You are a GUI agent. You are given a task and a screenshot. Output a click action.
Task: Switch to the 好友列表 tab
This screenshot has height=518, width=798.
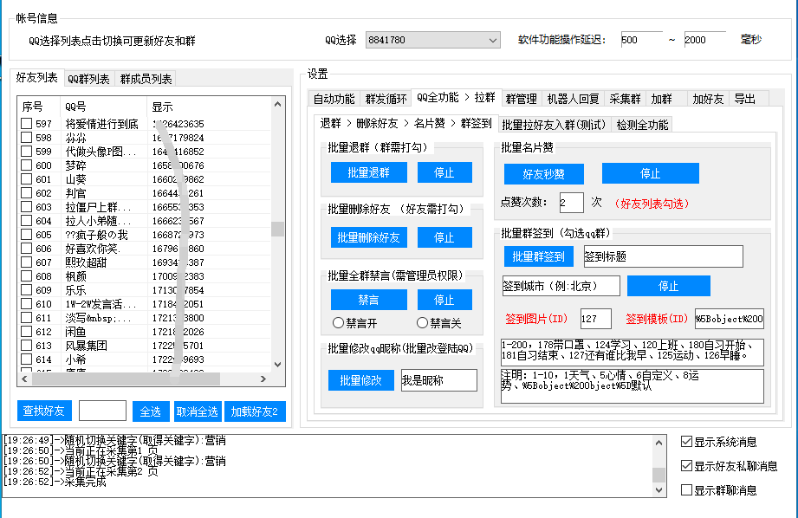coord(36,77)
